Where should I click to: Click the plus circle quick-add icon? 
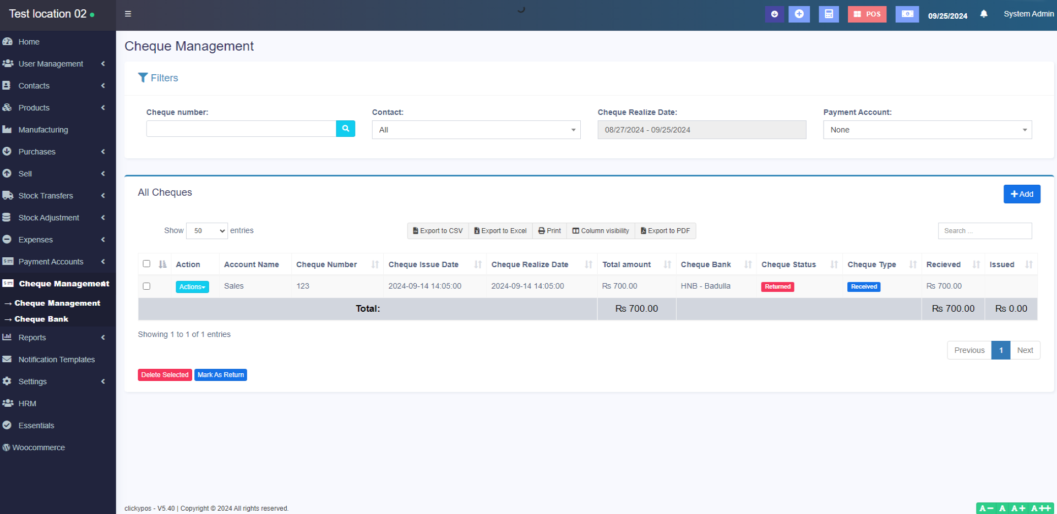pos(799,14)
